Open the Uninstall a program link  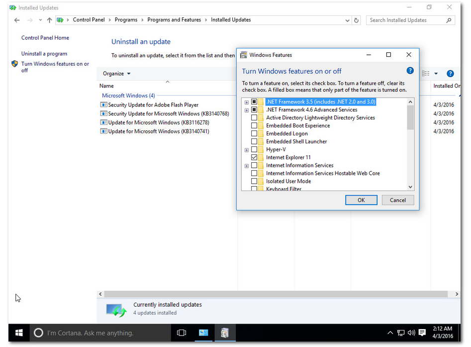(x=44, y=54)
